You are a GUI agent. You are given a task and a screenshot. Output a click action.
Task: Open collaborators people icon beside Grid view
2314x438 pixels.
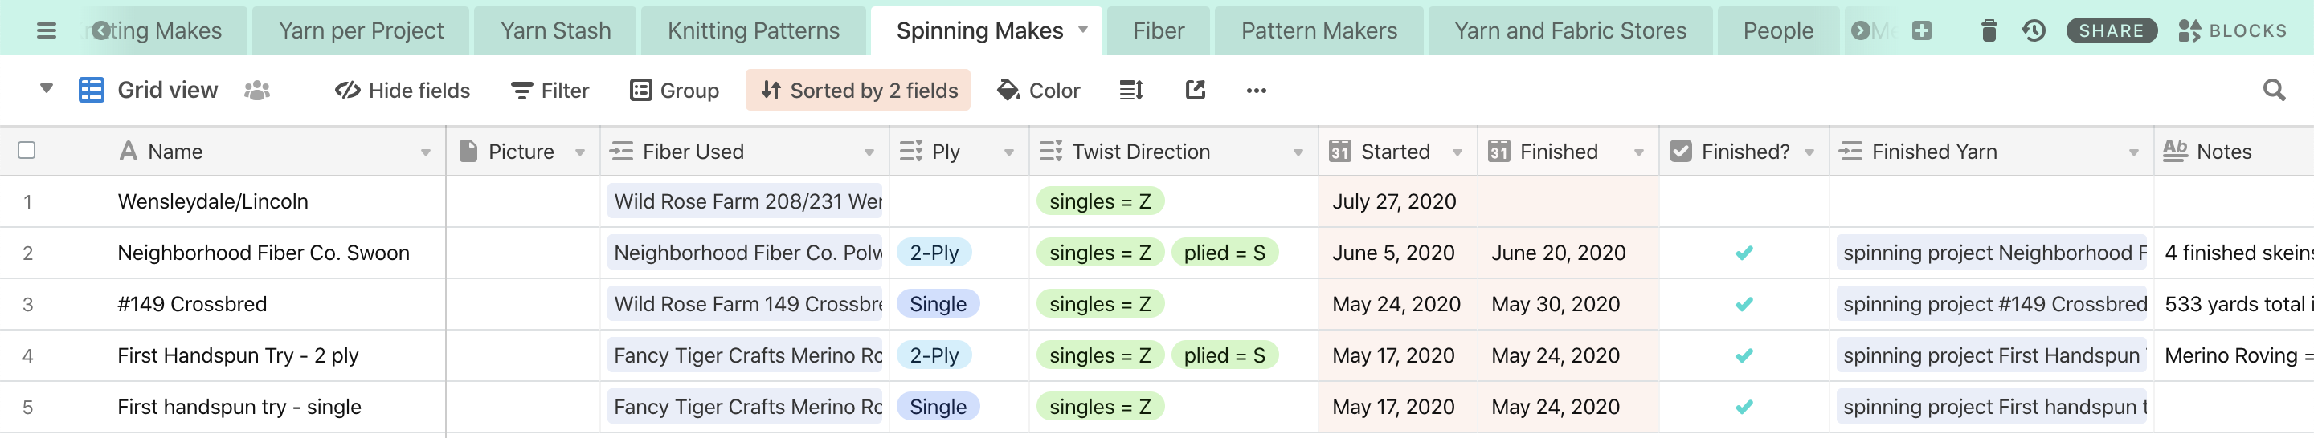[x=257, y=91]
